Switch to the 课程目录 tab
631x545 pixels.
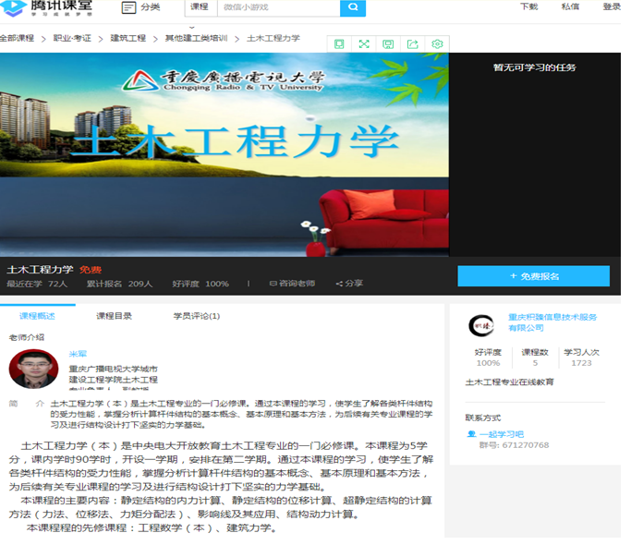pos(114,316)
